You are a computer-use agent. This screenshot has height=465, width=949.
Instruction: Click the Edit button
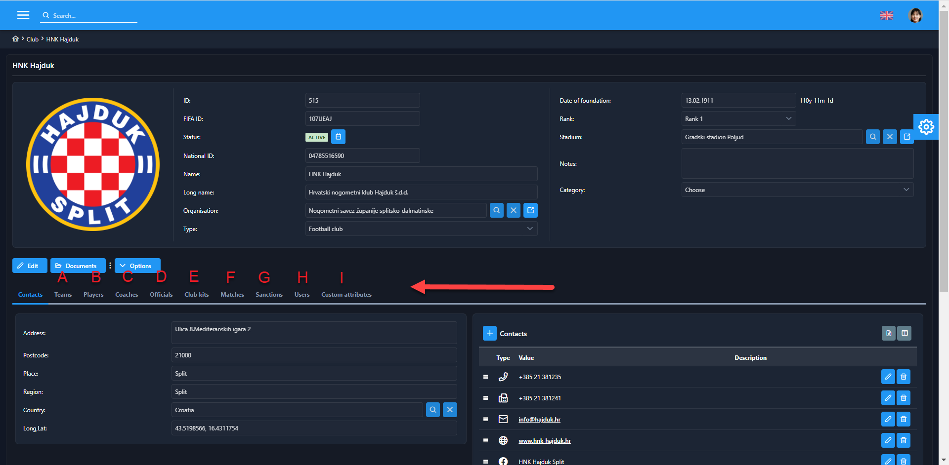coord(29,266)
